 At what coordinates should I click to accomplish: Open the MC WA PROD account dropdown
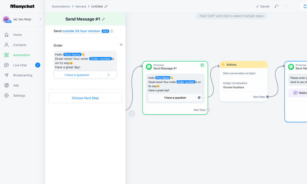point(40,19)
